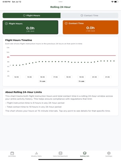Switch to the Contact Time segment
The width and height of the screenshot is (121, 161).
[x=89, y=15]
